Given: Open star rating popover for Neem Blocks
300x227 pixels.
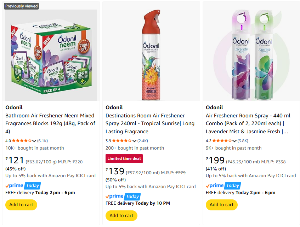Looking at the screenshot, I should (x=34, y=141).
